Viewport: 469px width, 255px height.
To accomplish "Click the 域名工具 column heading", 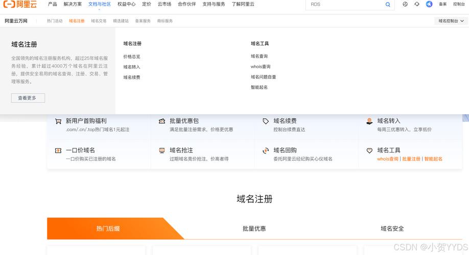I will (x=260, y=43).
